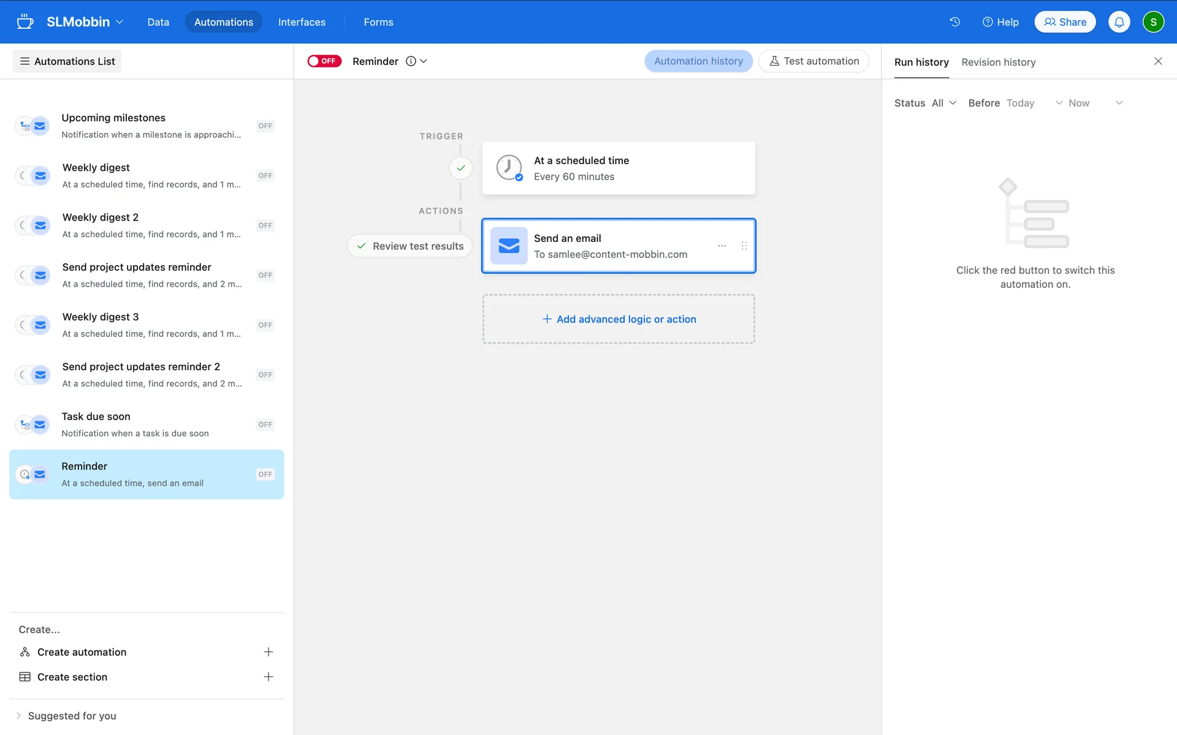Toggle the Weekly digest OFF switch
Image resolution: width=1177 pixels, height=735 pixels.
pos(265,176)
